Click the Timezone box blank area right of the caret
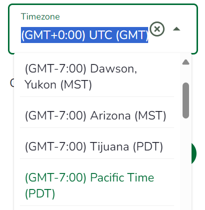The height and width of the screenshot is (210, 205). click(x=189, y=29)
